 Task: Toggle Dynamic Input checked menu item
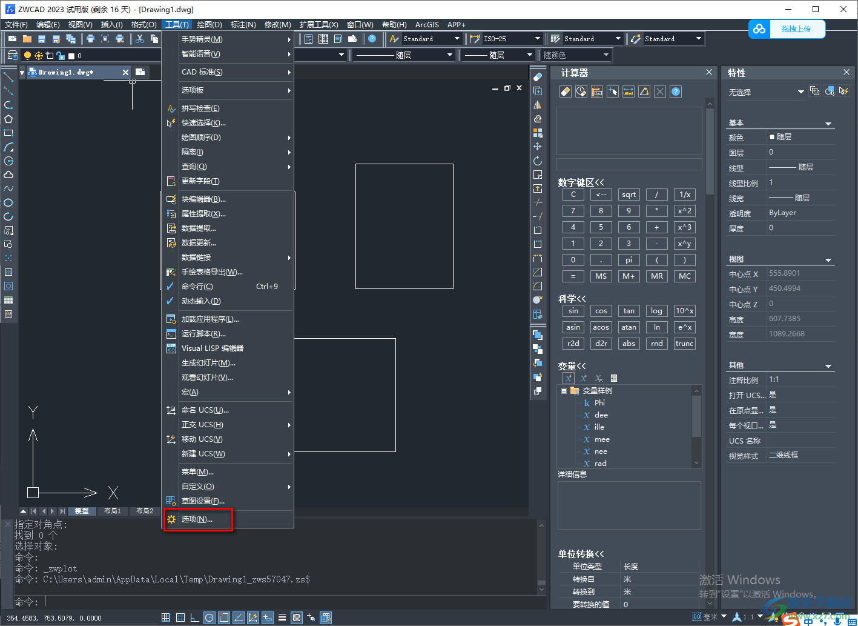228,301
